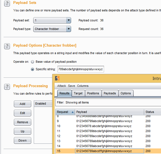Open the Save menu
This screenshot has width=161, height=154.
[71, 86]
